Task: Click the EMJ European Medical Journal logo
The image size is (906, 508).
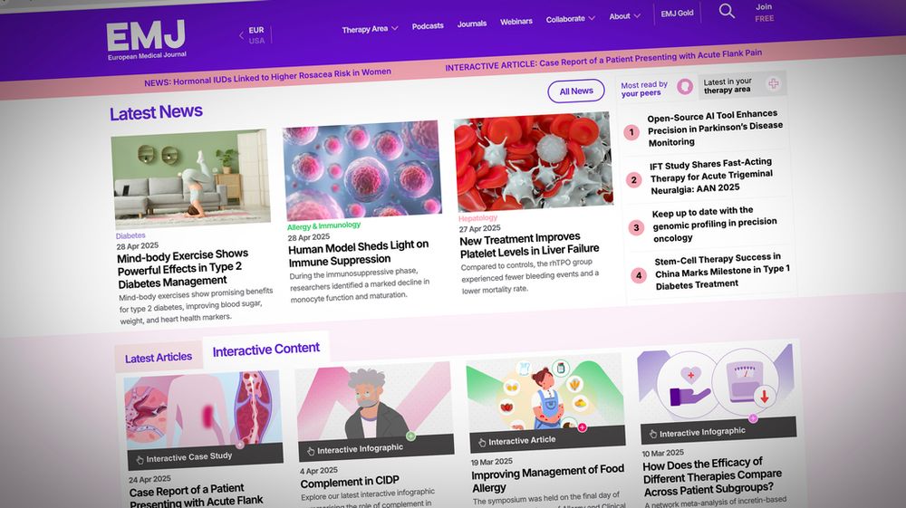Action: (146, 40)
